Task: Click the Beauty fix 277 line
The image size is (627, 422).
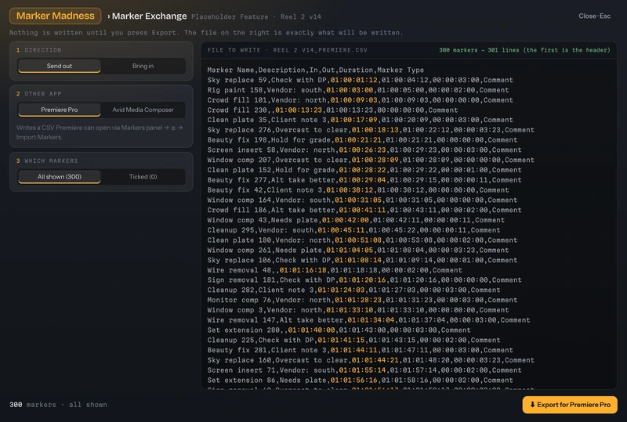Action: 364,180
